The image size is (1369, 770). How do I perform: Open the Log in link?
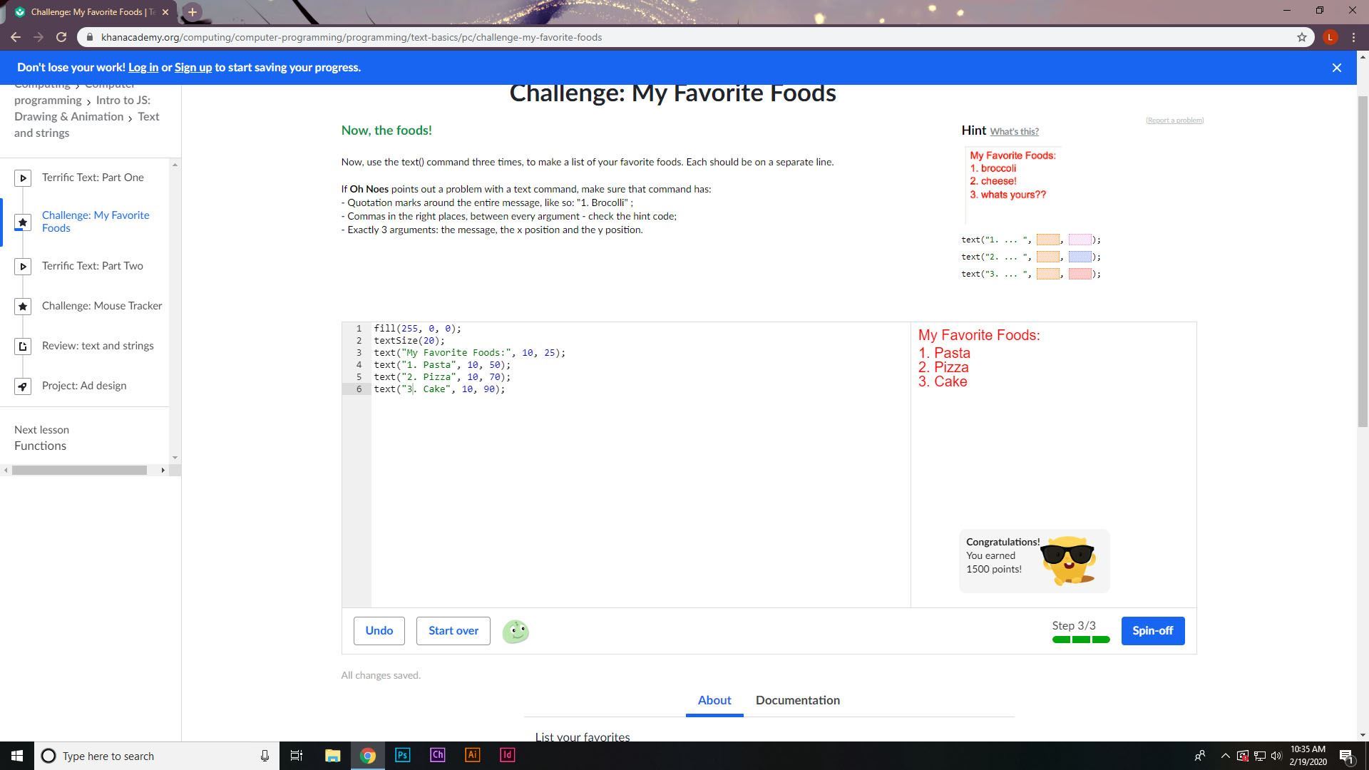pos(143,68)
